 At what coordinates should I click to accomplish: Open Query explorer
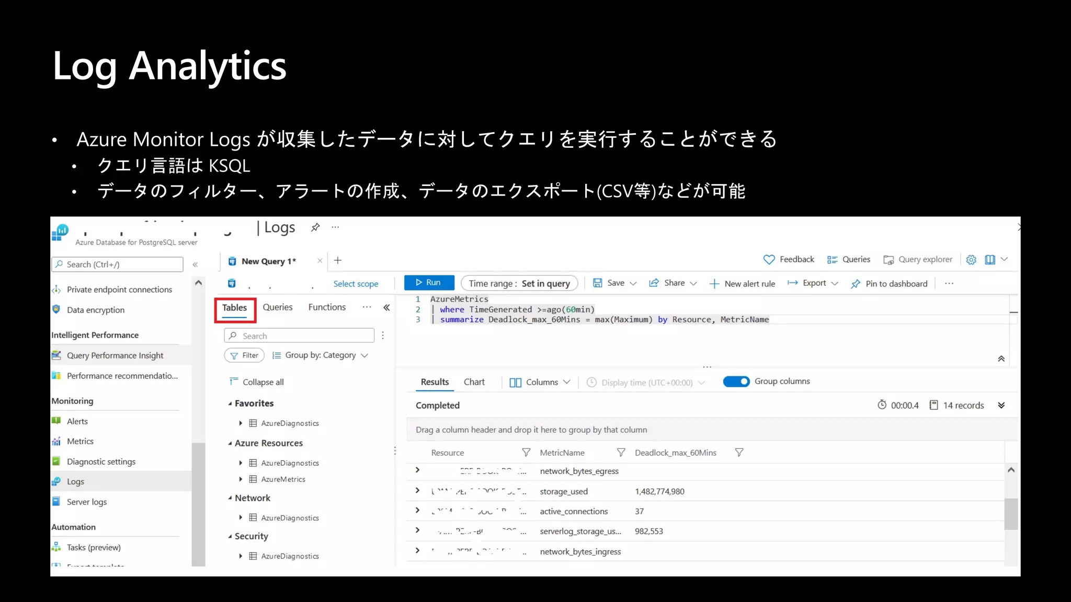[918, 259]
